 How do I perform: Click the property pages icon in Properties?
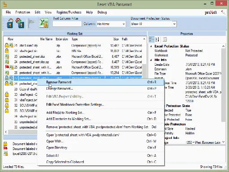pos(165,39)
